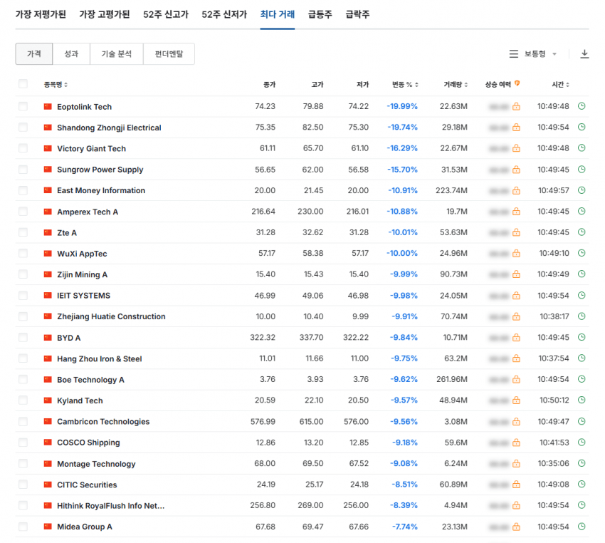Open the Shandong Zhongji Electrical stock link

click(109, 128)
